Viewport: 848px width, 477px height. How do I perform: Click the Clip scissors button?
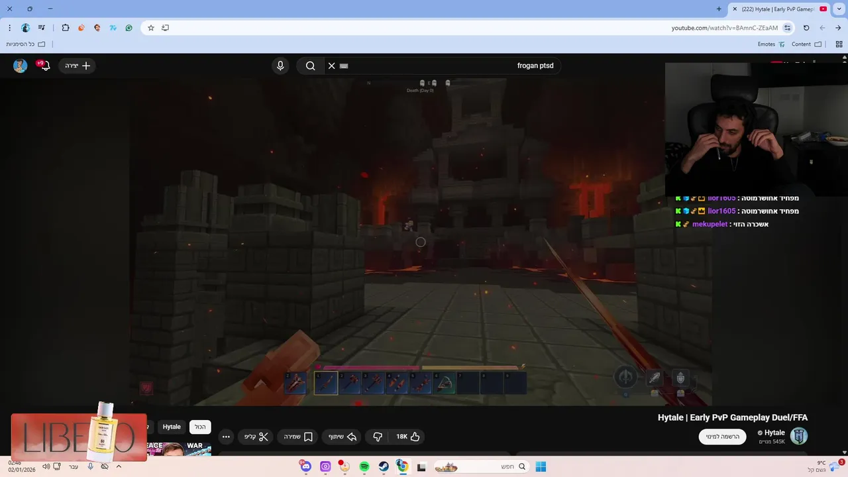tap(256, 437)
